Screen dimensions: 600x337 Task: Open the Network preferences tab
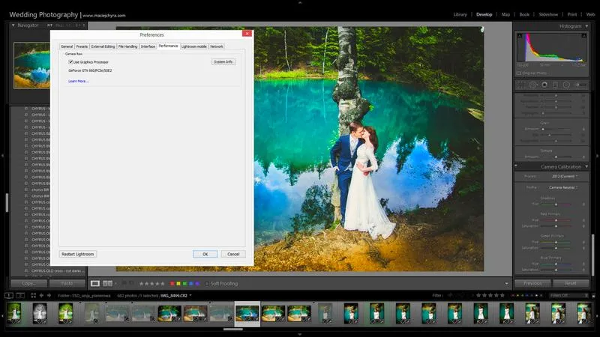click(x=216, y=46)
